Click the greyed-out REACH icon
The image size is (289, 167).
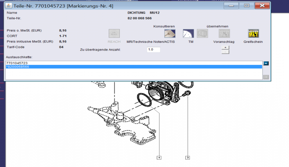click(114, 33)
